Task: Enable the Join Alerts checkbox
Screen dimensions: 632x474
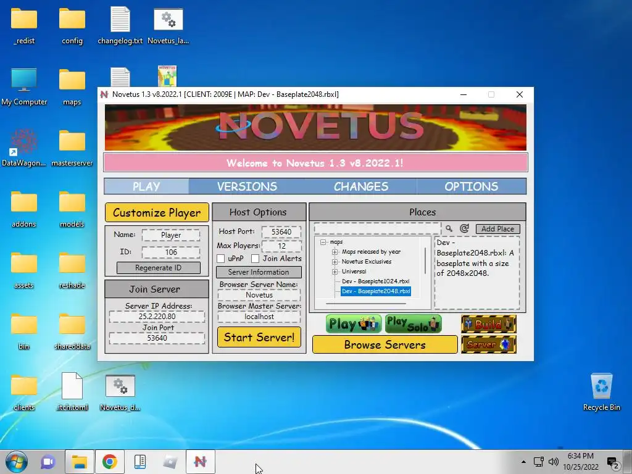Action: [x=255, y=259]
